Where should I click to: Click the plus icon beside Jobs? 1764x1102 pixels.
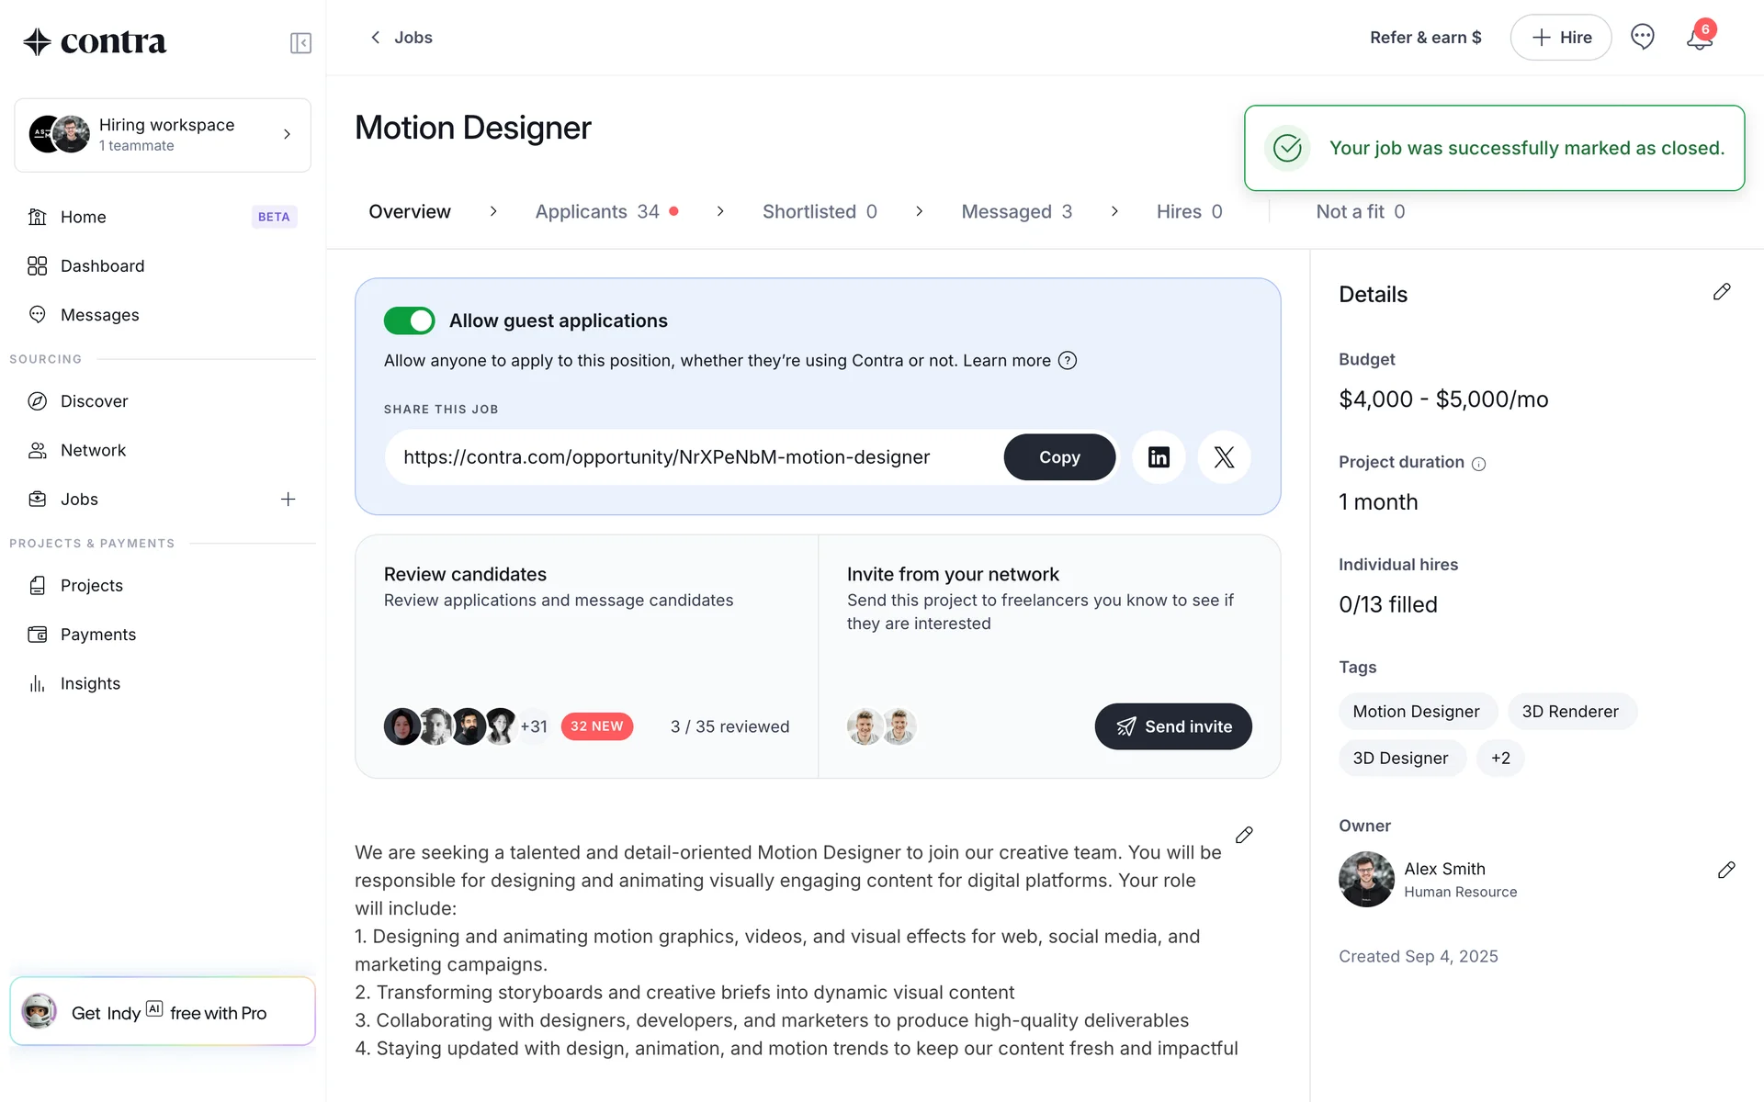pyautogui.click(x=288, y=500)
